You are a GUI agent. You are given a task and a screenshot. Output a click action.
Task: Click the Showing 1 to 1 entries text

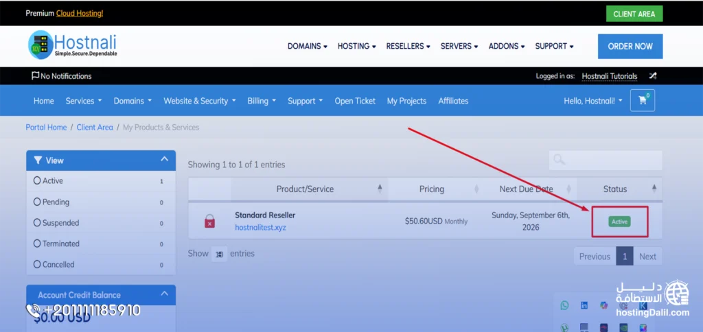pos(236,165)
